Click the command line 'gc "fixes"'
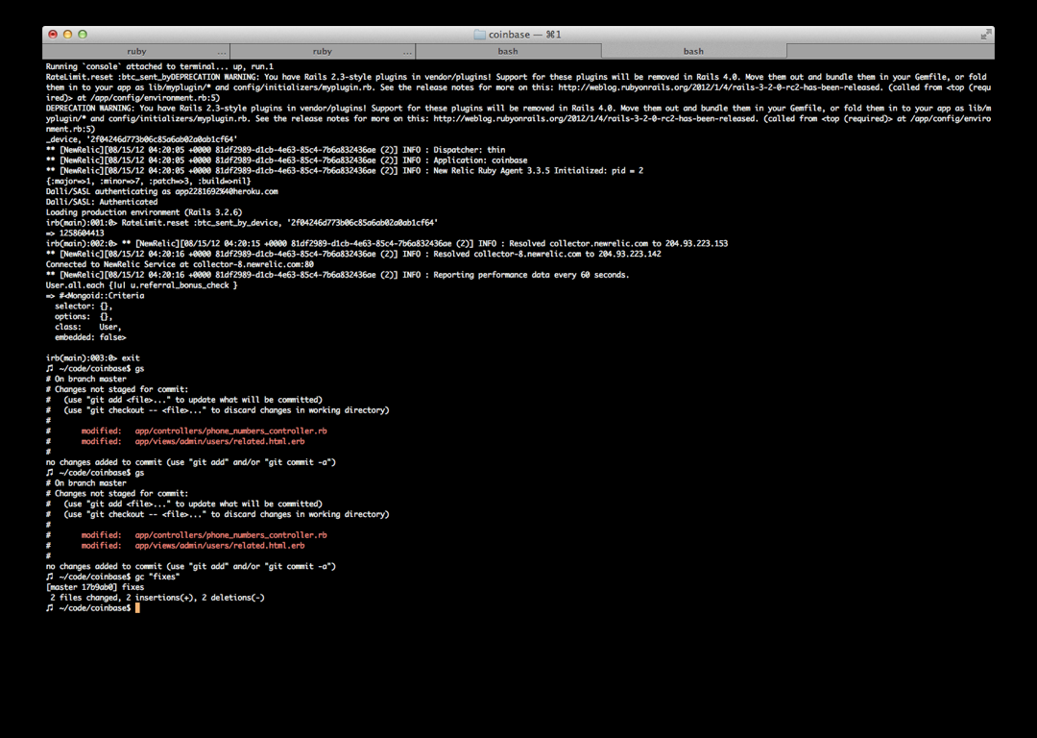Image resolution: width=1037 pixels, height=738 pixels. pos(157,577)
